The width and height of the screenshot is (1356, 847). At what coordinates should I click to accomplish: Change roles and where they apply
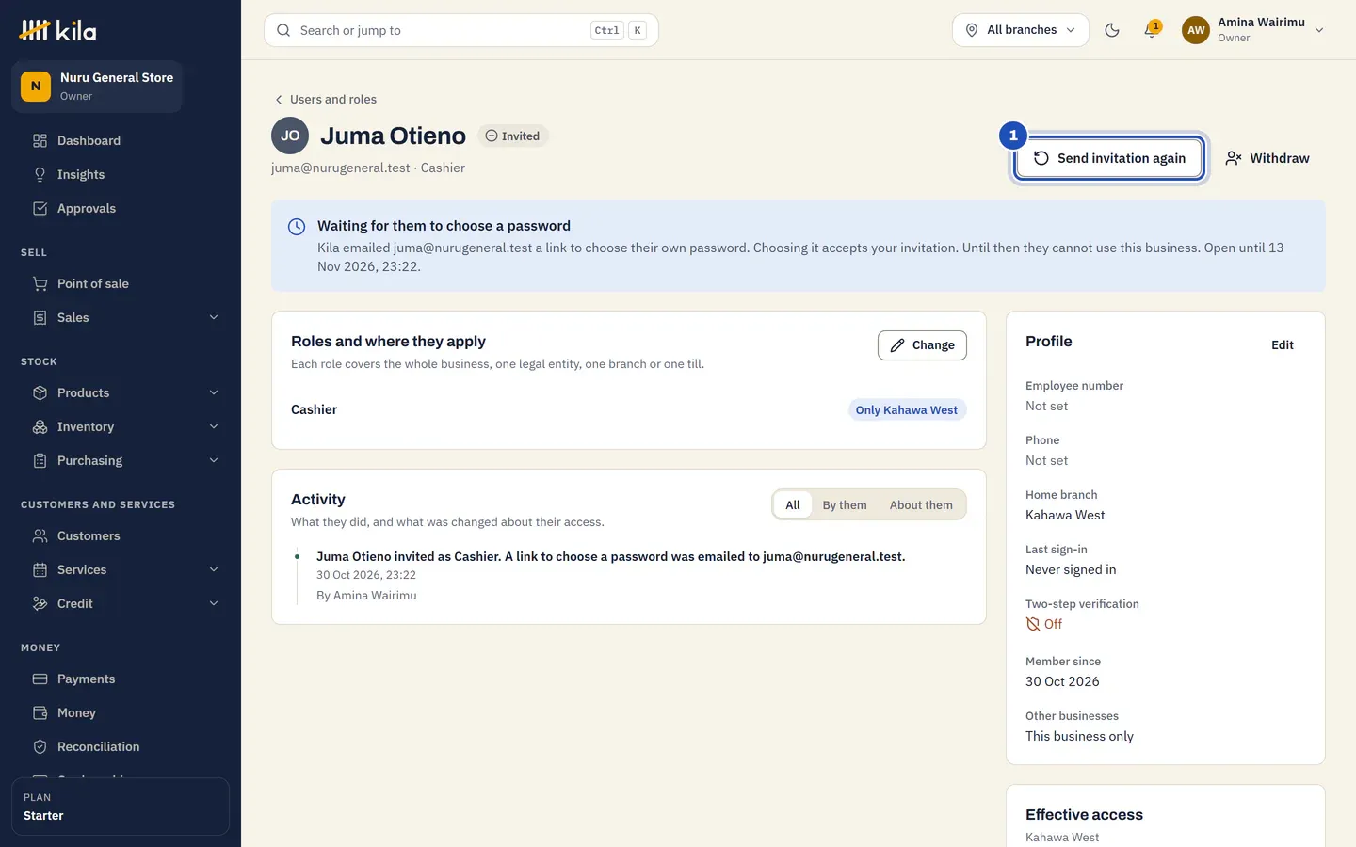922,345
